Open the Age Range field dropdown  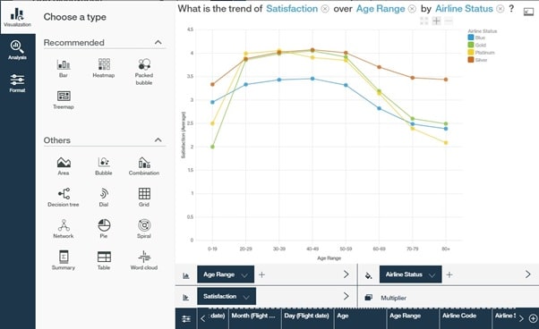pyautogui.click(x=244, y=275)
